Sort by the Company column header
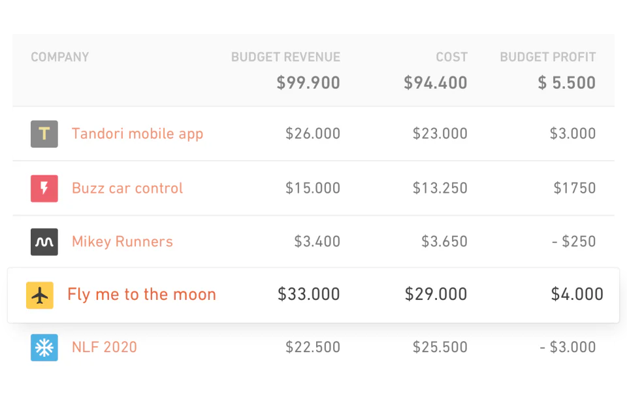This screenshot has height=409, width=627. click(x=60, y=57)
